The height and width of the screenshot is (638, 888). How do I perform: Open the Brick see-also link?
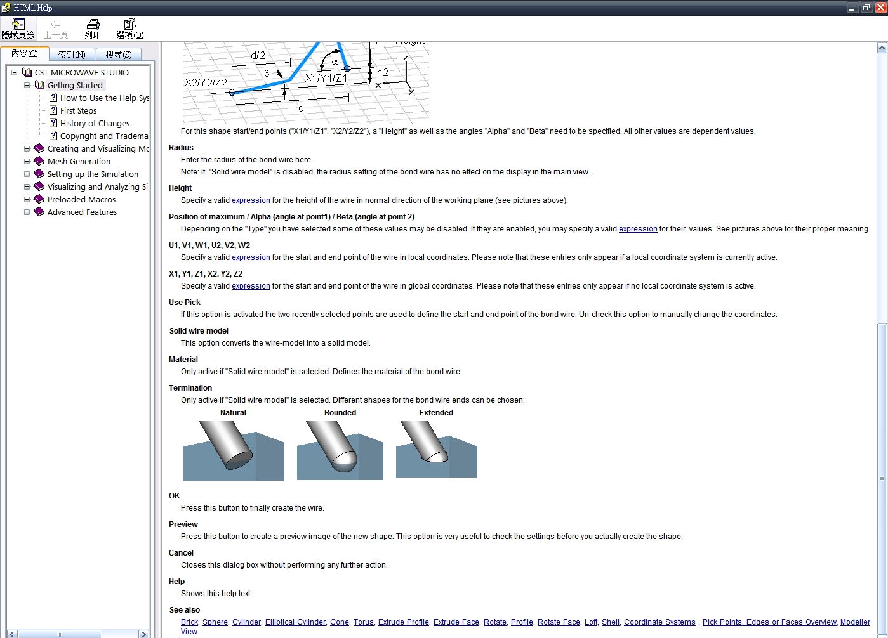click(x=189, y=622)
